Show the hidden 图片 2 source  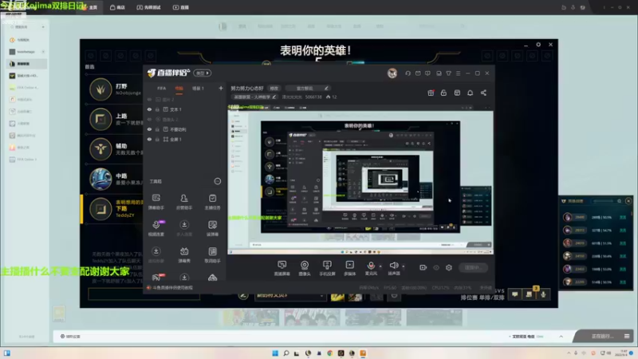[149, 100]
